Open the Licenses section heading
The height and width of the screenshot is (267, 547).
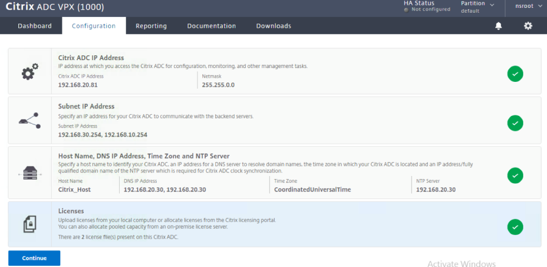tap(72, 211)
